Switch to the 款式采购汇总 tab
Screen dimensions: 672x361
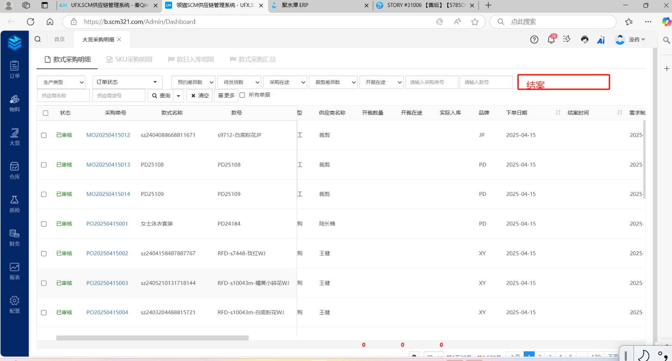point(253,60)
